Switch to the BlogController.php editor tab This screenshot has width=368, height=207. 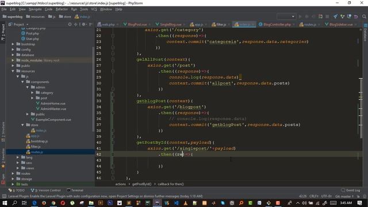pos(277,24)
